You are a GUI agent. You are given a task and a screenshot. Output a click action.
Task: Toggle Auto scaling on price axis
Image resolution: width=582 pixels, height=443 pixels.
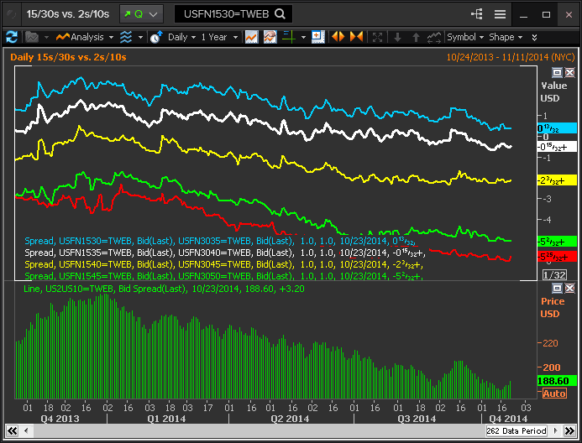(554, 393)
